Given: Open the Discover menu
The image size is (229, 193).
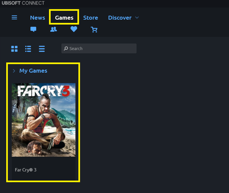Looking at the screenshot, I should pyautogui.click(x=120, y=18).
